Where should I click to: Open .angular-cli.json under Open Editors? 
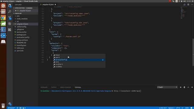tap(25, 11)
